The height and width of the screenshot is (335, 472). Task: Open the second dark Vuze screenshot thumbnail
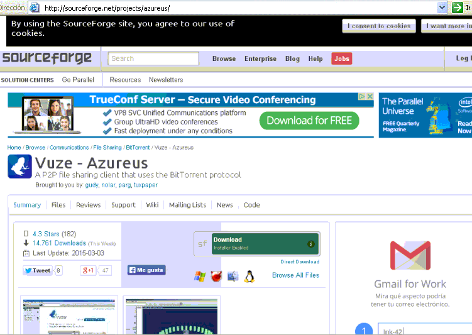point(172,316)
